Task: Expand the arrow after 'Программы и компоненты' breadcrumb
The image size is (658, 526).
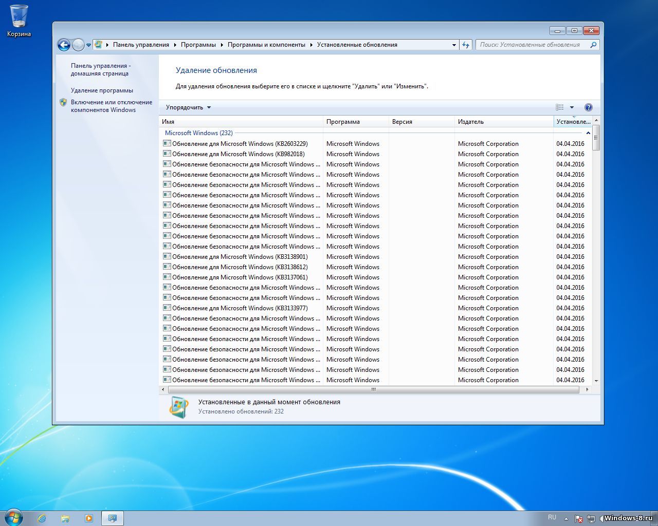Action: pos(312,45)
